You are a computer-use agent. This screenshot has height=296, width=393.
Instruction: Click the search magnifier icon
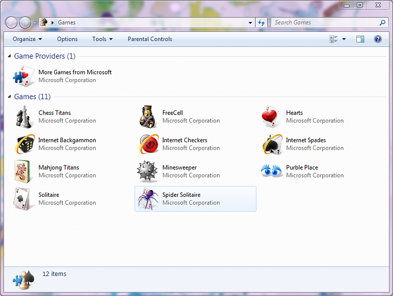(x=382, y=23)
